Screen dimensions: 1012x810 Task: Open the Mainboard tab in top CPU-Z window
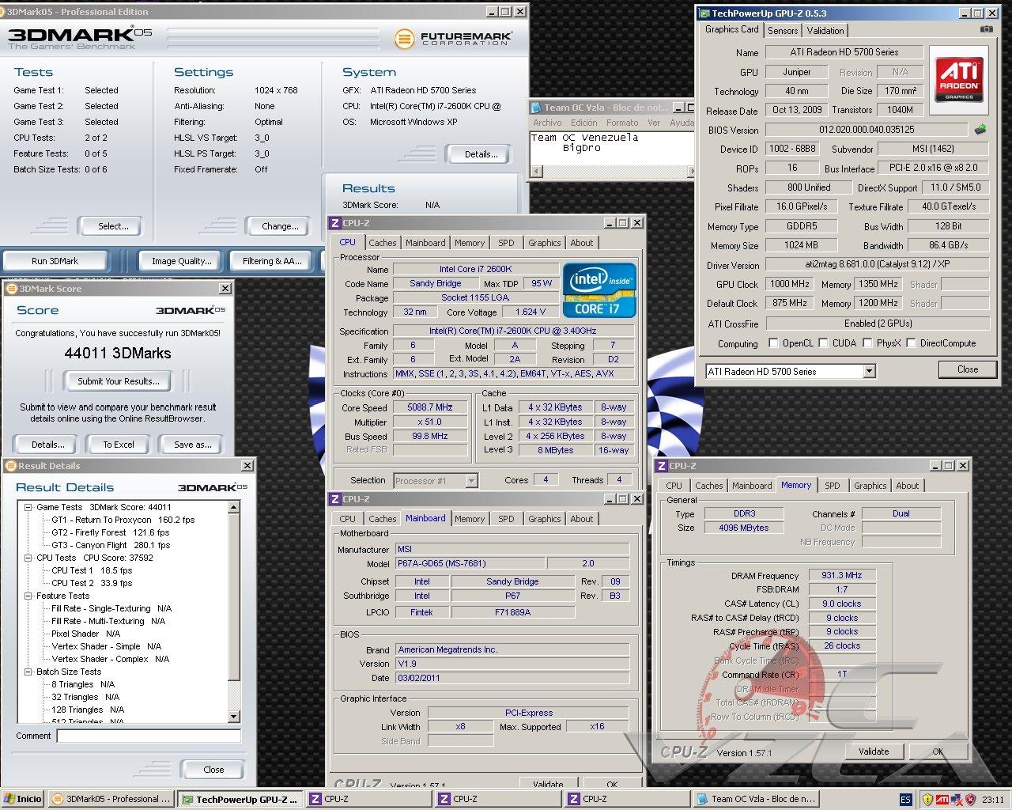(425, 243)
